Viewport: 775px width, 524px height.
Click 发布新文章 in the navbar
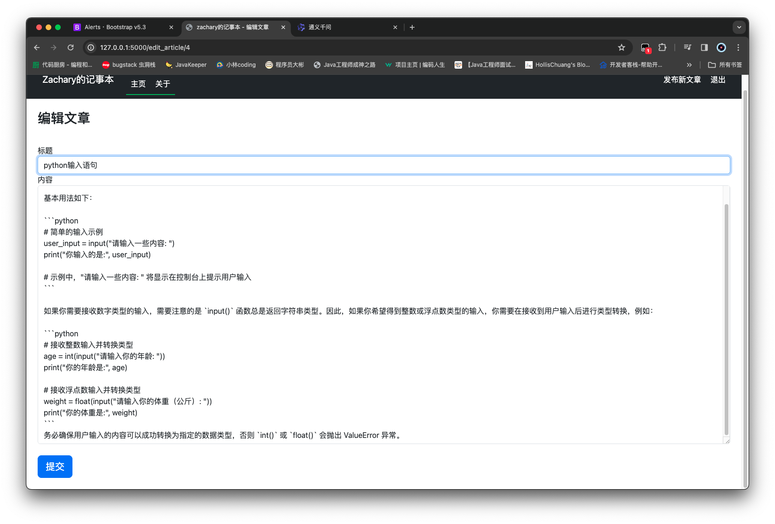pos(682,79)
